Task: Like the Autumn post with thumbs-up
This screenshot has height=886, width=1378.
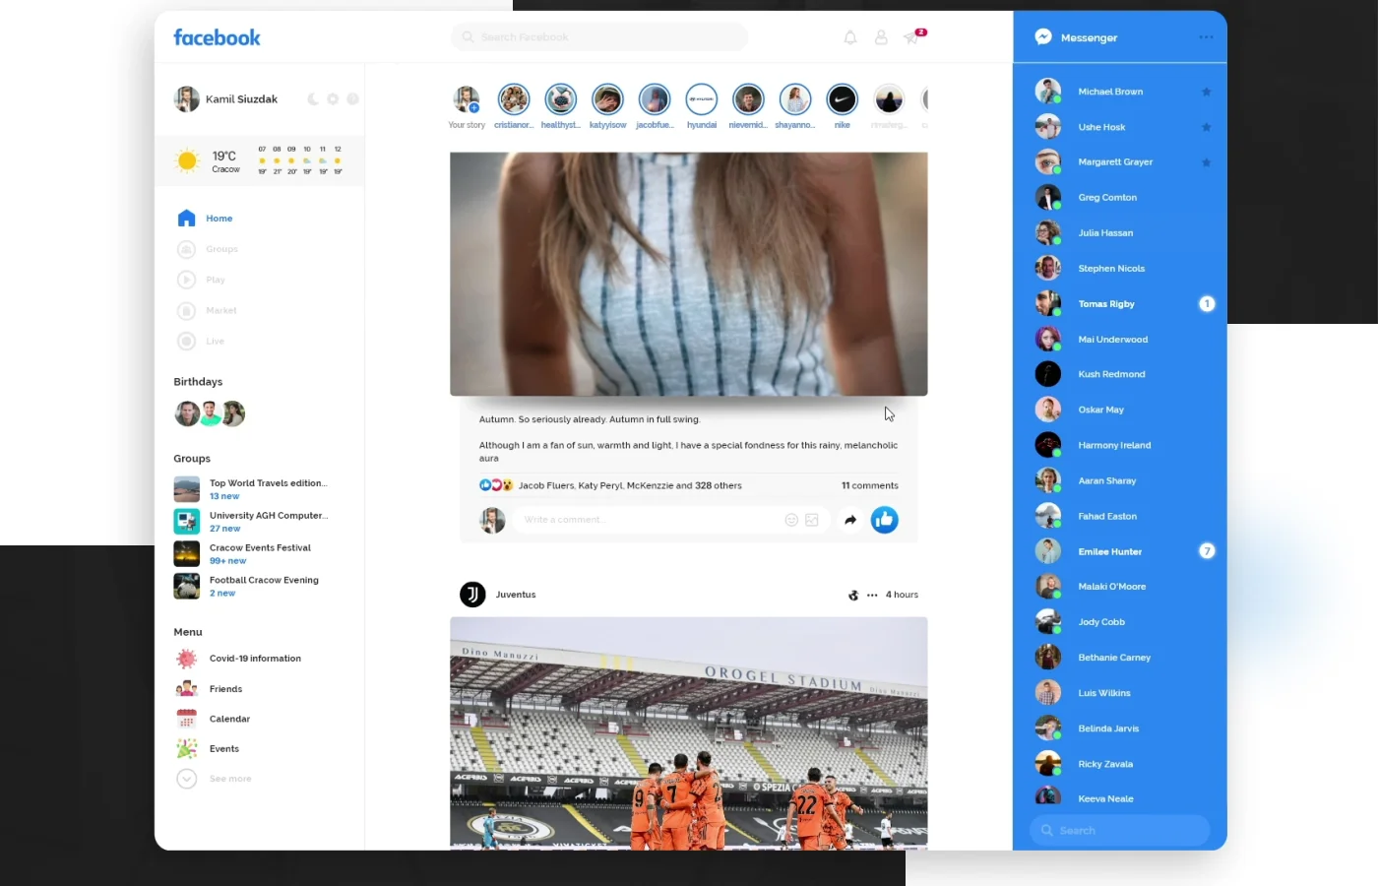Action: pos(884,520)
